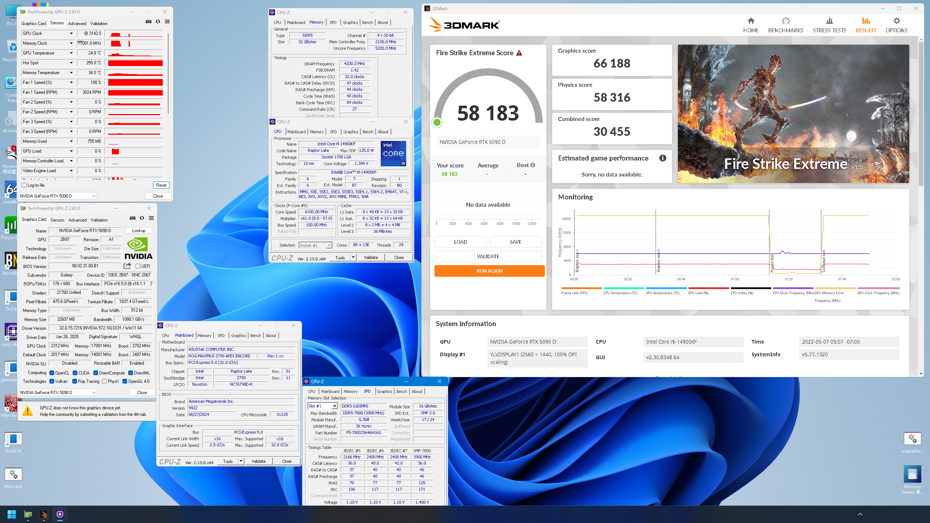Open the Rbios.bat desktop icon
The image size is (930, 523).
click(x=13, y=478)
